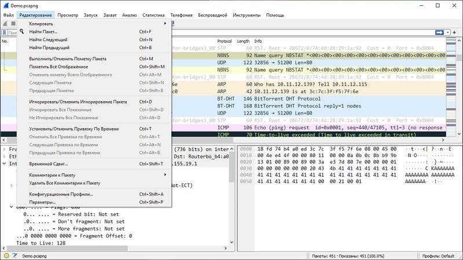Choose Установить/Отменить Привязку По Времени
463x260 pixels.
coord(94,129)
